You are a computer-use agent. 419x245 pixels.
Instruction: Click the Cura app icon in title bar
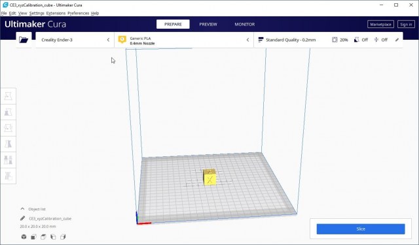click(5, 5)
